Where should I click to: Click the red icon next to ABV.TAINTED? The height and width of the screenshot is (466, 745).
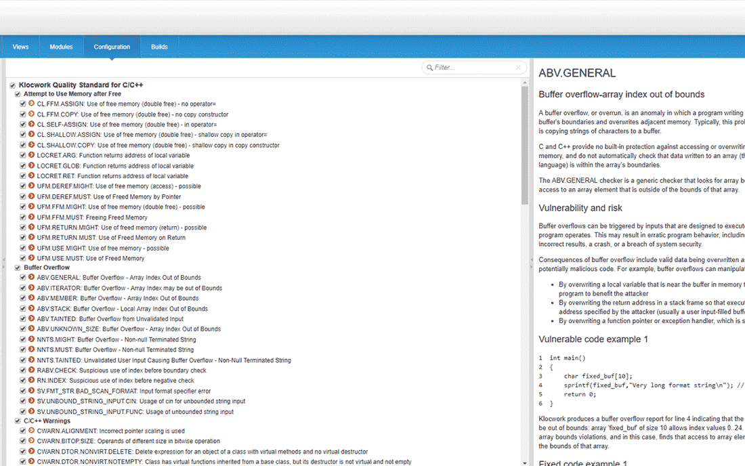pyautogui.click(x=31, y=318)
